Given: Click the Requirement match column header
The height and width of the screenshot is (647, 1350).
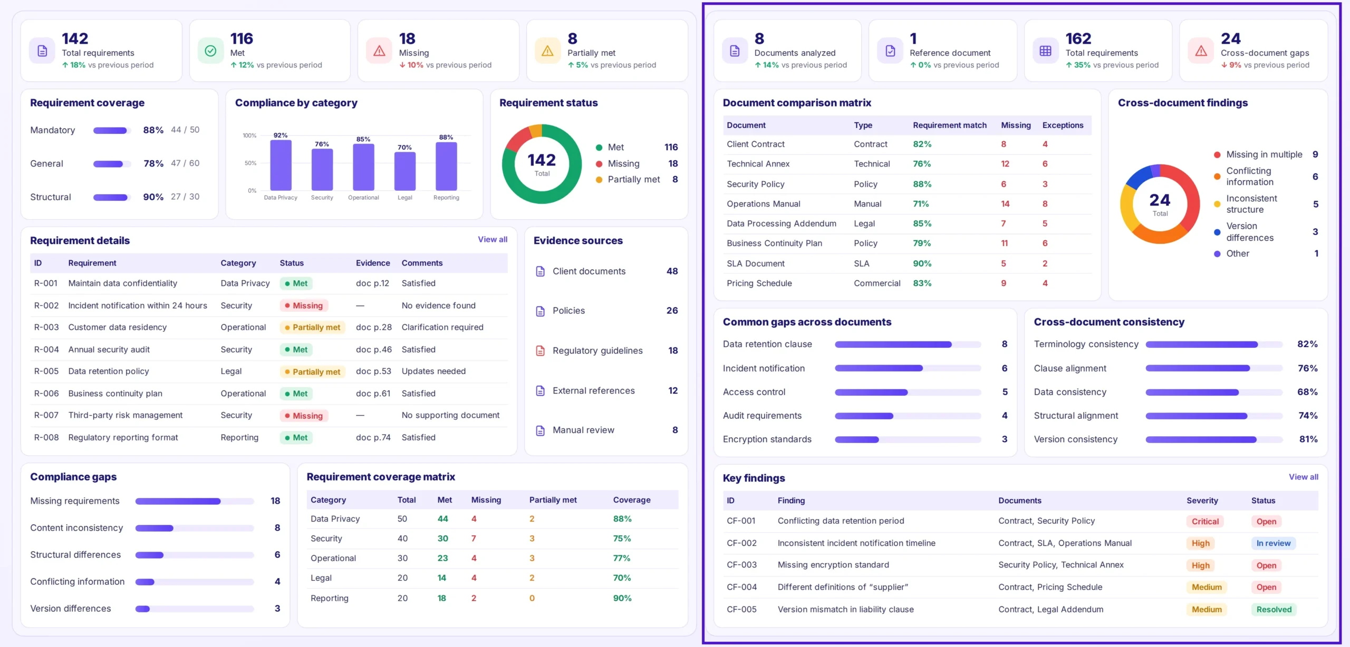Looking at the screenshot, I should pos(950,125).
